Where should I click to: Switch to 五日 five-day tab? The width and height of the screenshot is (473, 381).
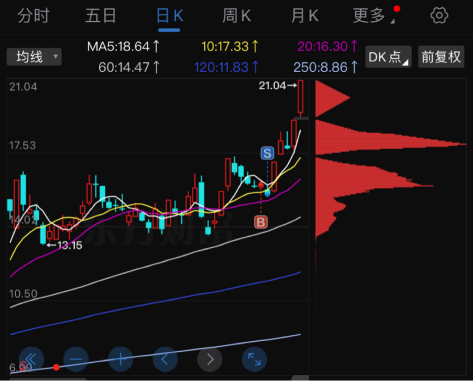click(101, 16)
